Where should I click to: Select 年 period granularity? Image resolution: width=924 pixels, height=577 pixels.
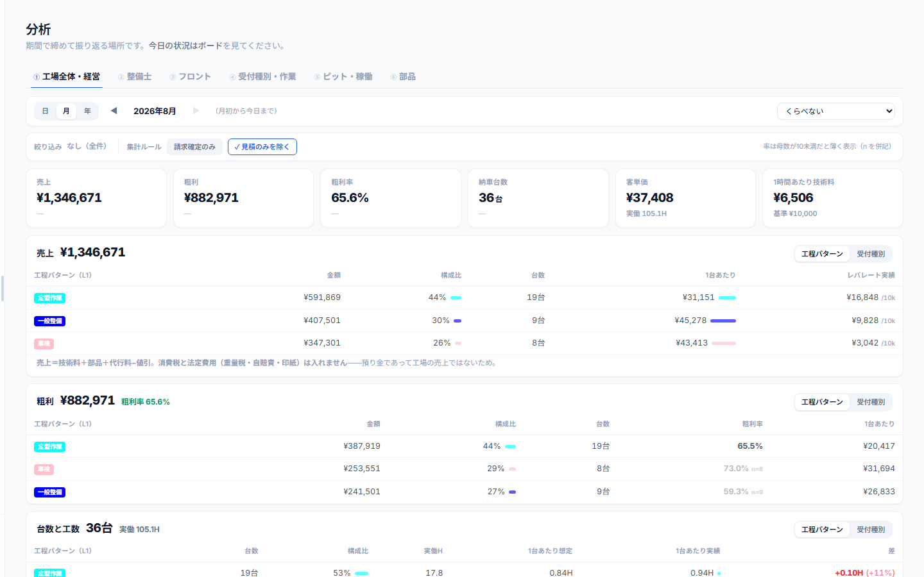pyautogui.click(x=87, y=111)
